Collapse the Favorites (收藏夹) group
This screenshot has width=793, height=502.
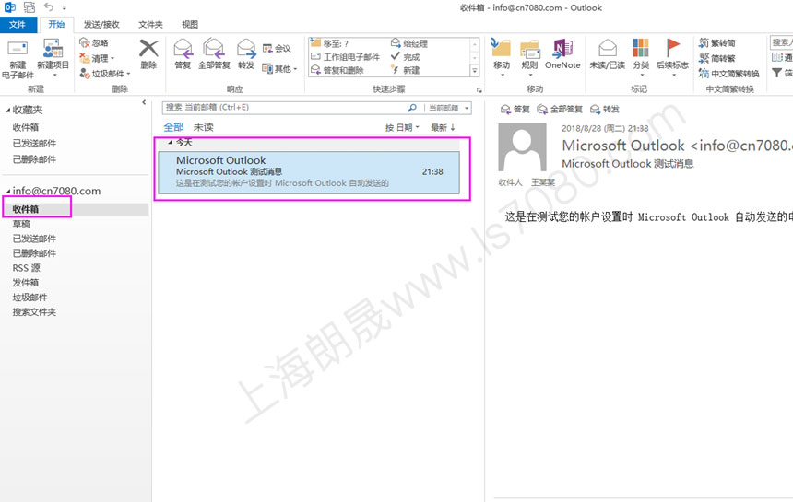tap(7, 111)
